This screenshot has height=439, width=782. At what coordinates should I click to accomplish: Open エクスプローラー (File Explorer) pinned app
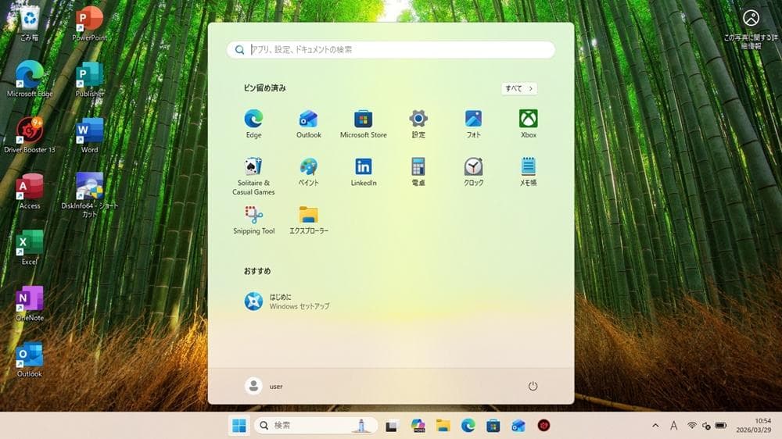coord(309,219)
